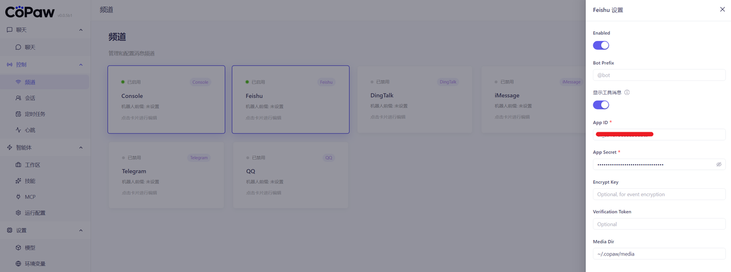Click the App ID input field

[659, 135]
